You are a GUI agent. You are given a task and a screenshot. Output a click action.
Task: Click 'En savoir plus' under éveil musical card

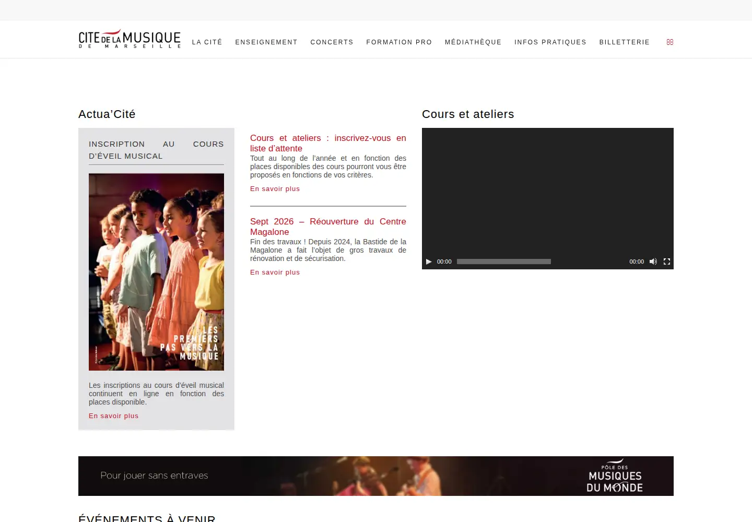pyautogui.click(x=114, y=416)
